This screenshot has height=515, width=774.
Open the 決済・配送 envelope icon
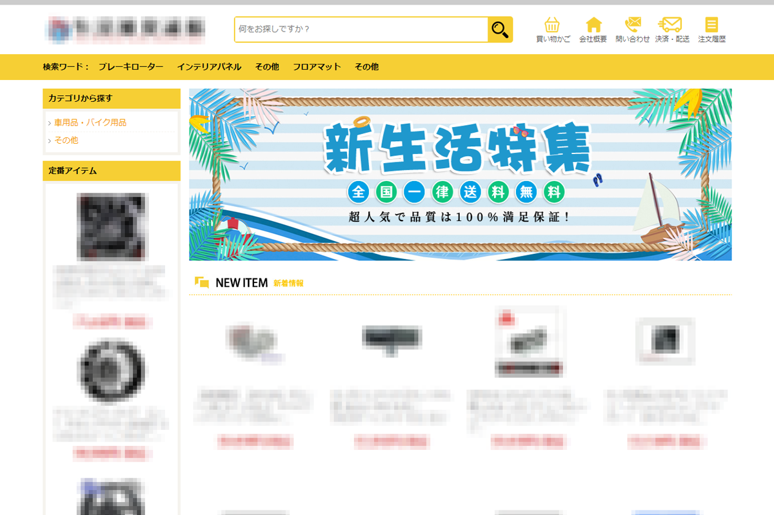672,30
